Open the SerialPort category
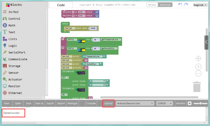This screenshot has height=126, width=210. click(x=17, y=52)
